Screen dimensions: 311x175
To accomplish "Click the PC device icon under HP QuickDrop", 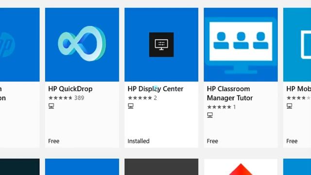I will pos(52,106).
